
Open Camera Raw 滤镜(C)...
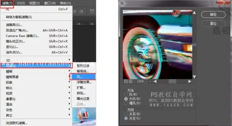click(37, 36)
